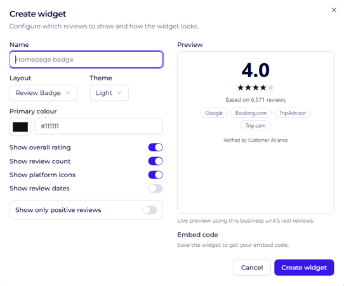
Task: Disable Show platform icons switch
Action: tap(155, 175)
